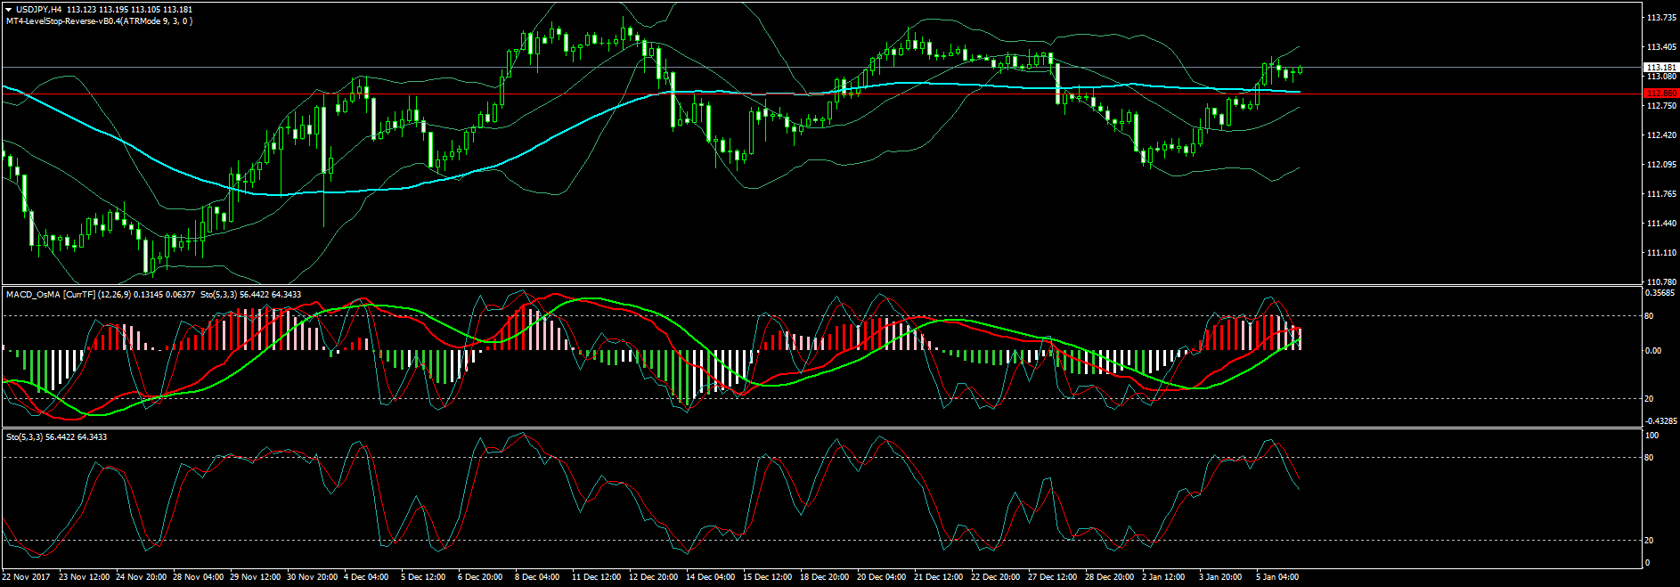Click the white 113.181 current price tag on the price axis
Image resolution: width=1680 pixels, height=587 pixels.
pos(1660,68)
